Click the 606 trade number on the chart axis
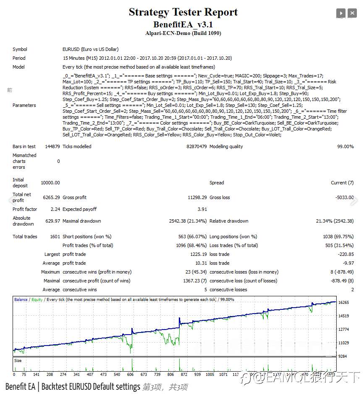The height and width of the screenshot is (399, 364). point(130,374)
